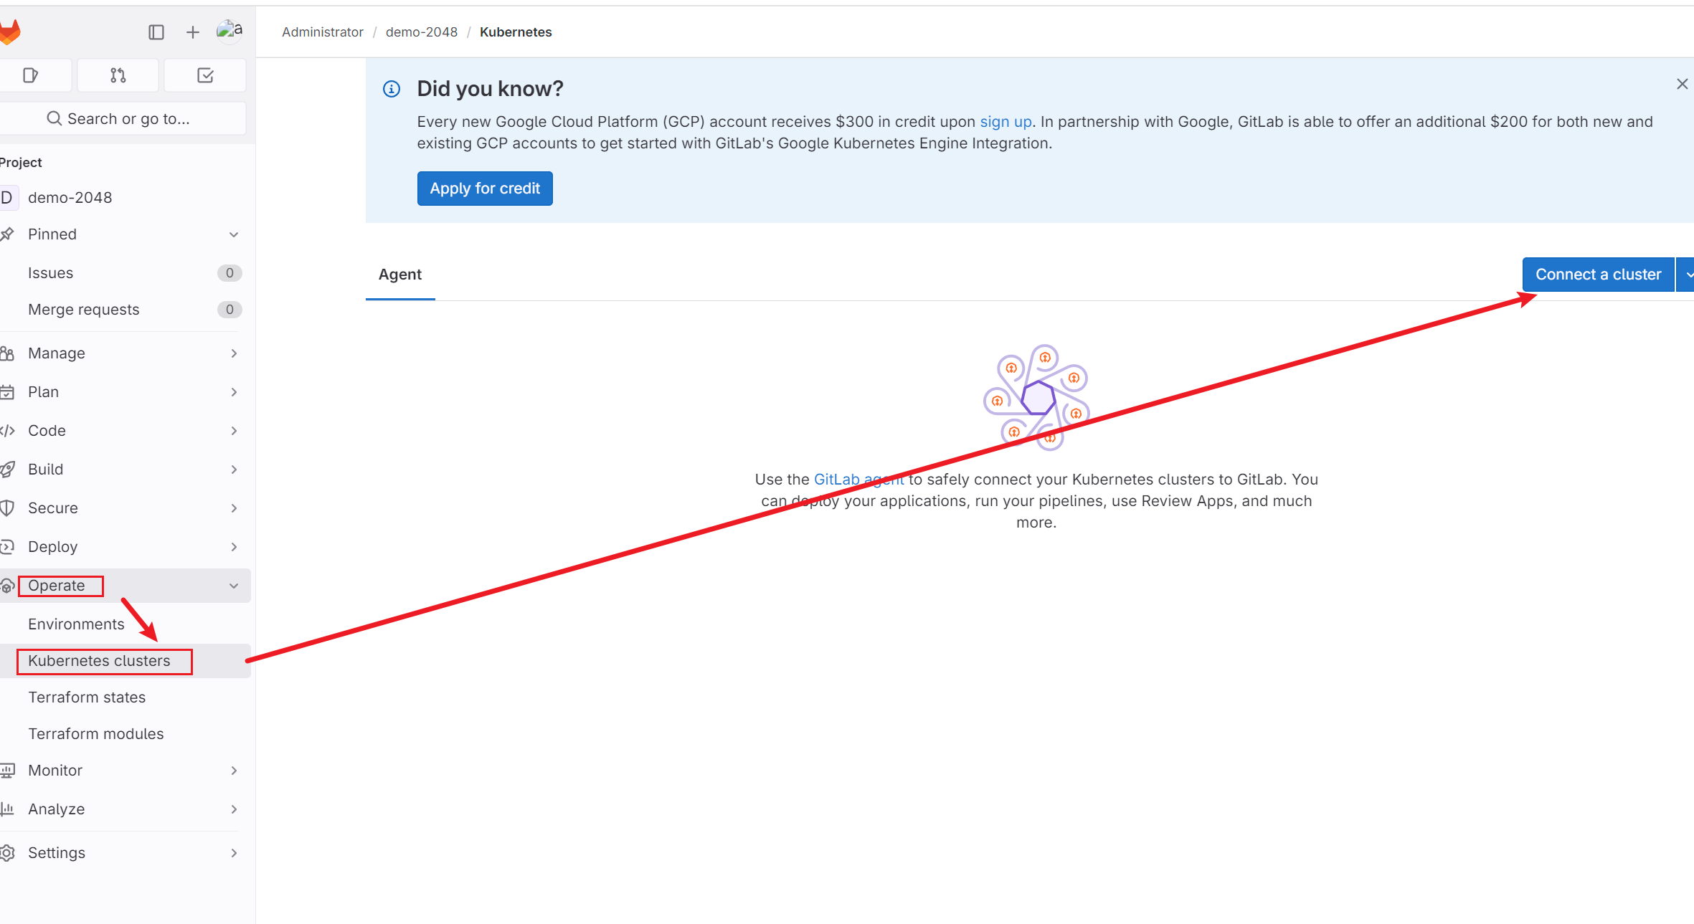Open Merge requests in sidebar
The height and width of the screenshot is (924, 1694).
pyautogui.click(x=126, y=309)
